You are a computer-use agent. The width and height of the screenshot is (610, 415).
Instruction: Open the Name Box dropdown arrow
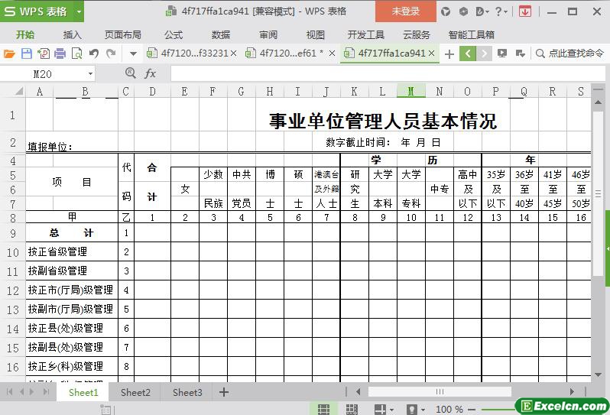point(90,74)
